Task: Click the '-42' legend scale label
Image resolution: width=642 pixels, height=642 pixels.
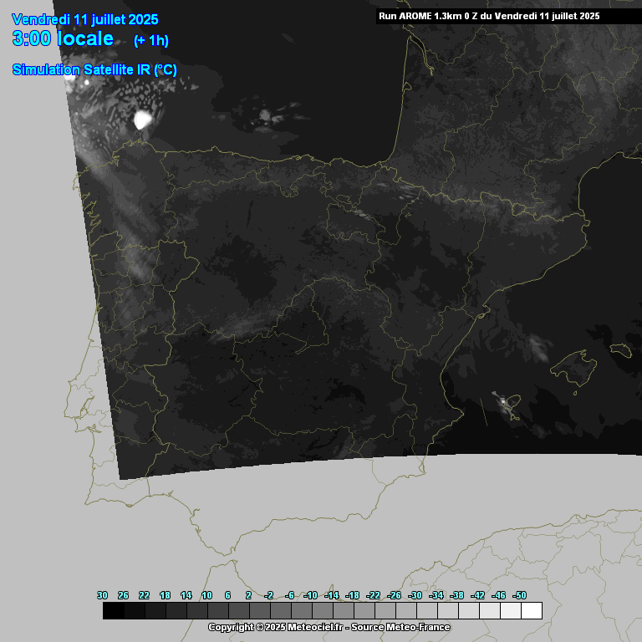Action: coord(477,595)
